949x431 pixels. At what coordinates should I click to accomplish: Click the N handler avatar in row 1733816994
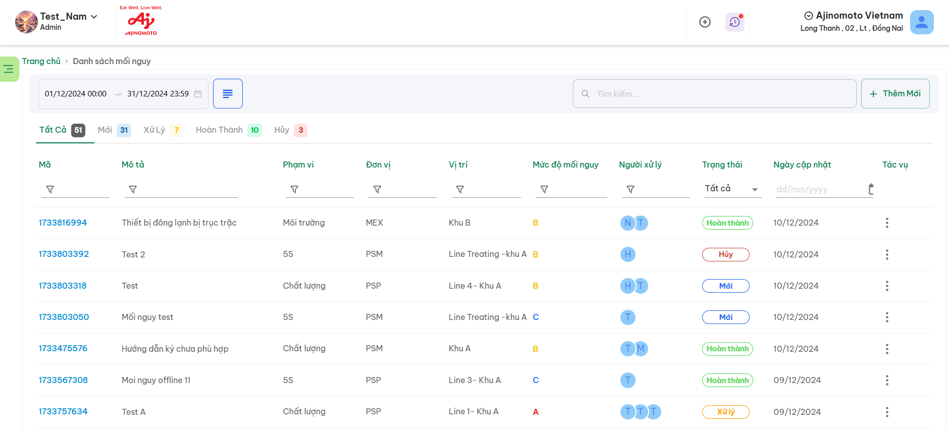point(627,223)
